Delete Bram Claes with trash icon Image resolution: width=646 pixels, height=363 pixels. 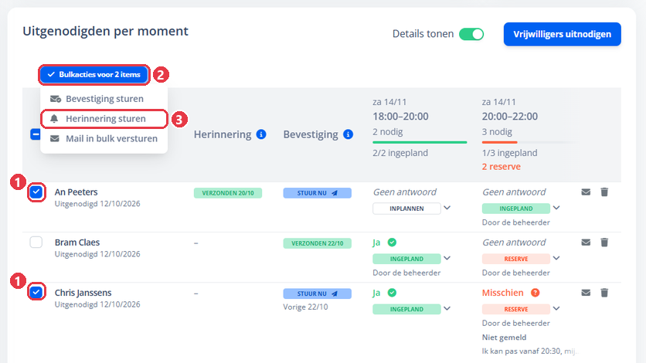604,243
